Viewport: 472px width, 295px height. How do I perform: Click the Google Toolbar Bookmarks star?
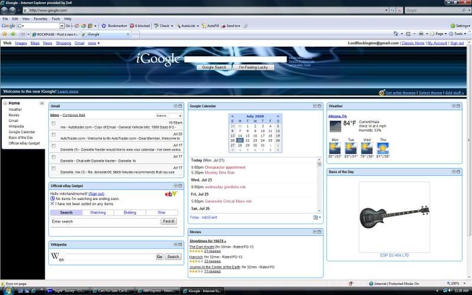[x=104, y=26]
